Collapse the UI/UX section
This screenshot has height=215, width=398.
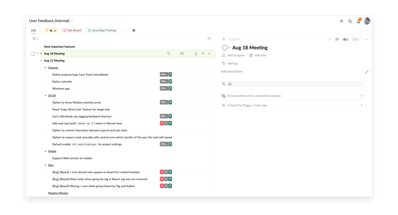[x=46, y=96]
